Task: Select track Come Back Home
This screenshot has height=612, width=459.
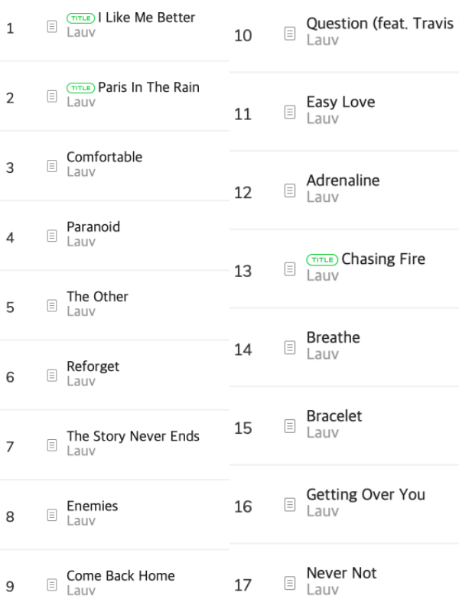Action: click(x=121, y=576)
